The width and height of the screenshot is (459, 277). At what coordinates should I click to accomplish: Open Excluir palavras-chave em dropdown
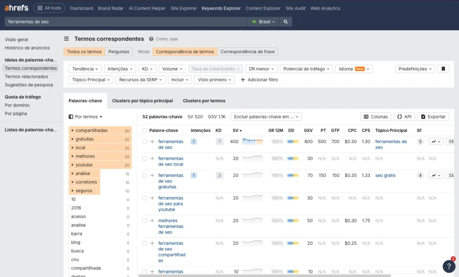click(x=266, y=117)
